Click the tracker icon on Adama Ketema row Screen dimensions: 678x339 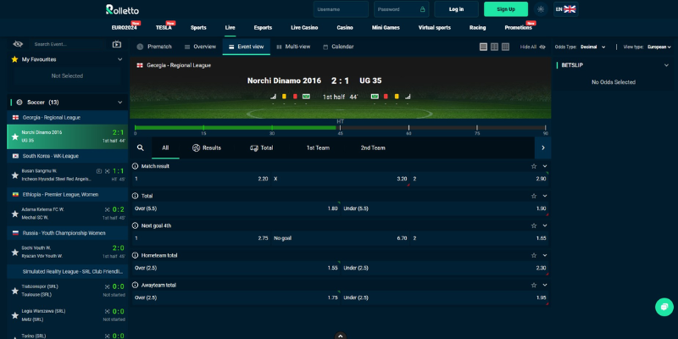pyautogui.click(x=108, y=209)
